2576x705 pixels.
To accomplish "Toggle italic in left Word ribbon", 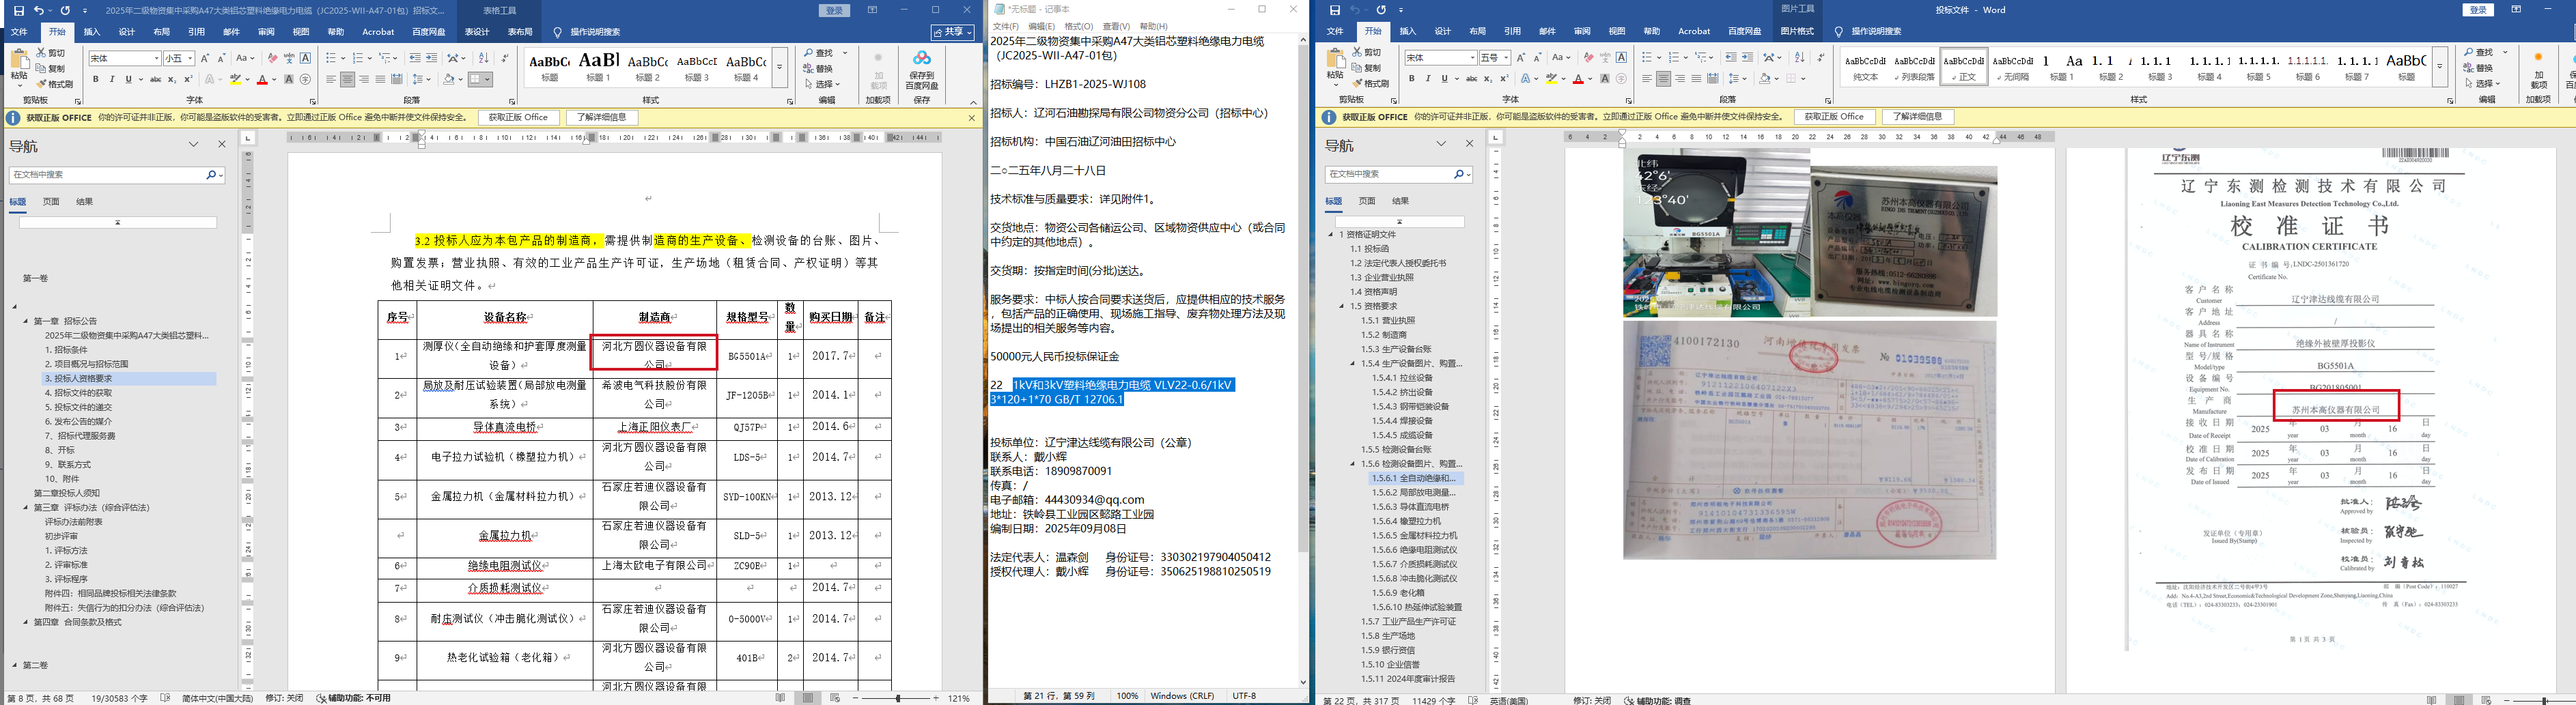I will (x=112, y=79).
